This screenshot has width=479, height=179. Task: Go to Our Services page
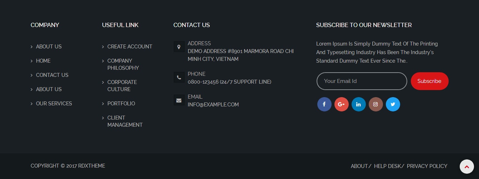[54, 104]
